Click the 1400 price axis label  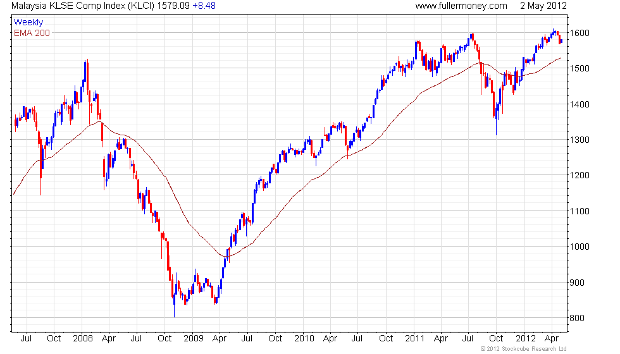(580, 104)
